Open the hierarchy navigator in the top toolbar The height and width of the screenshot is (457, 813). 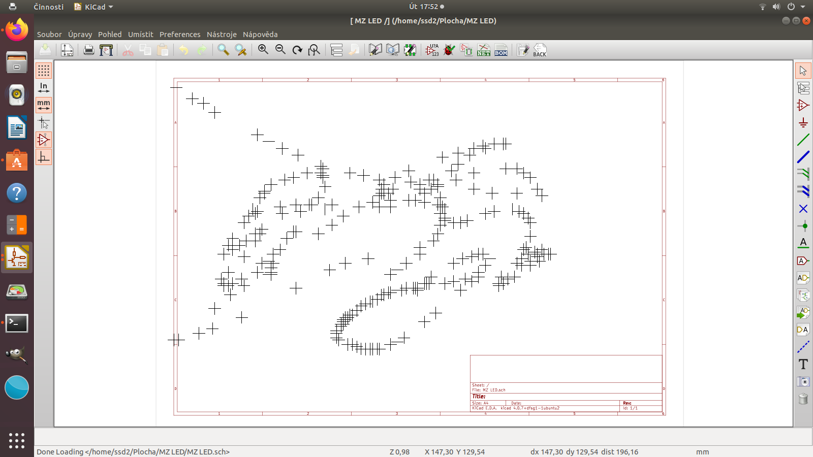(336, 50)
